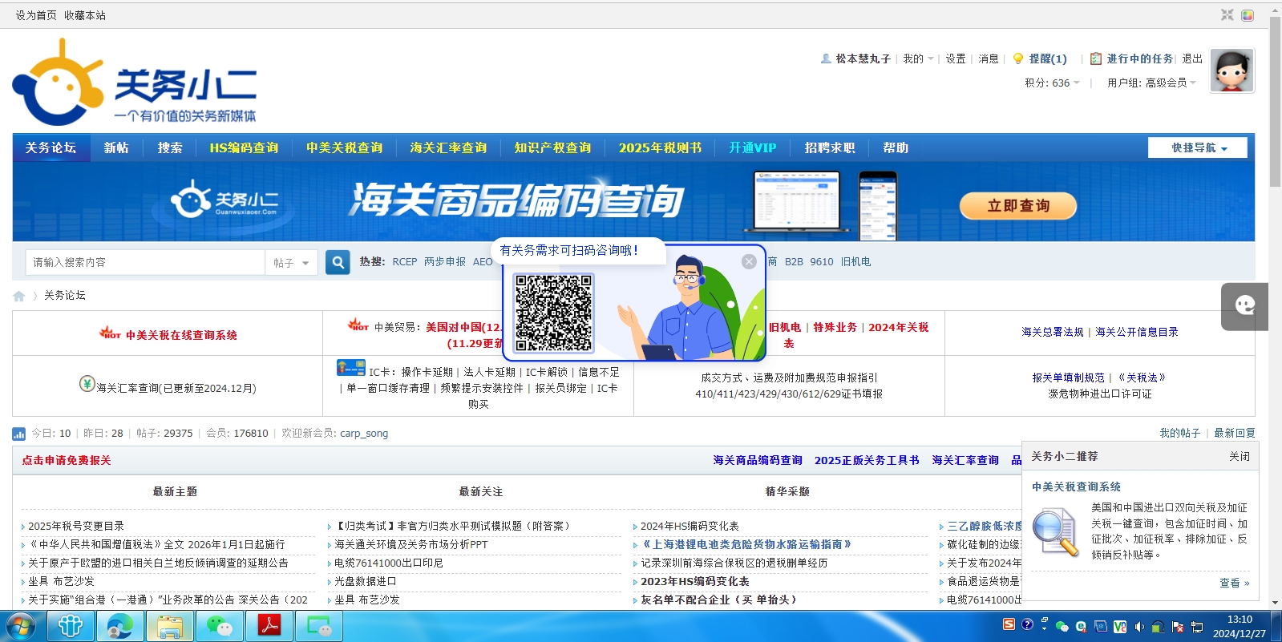
Task: Click the QR code image
Action: pos(554,313)
